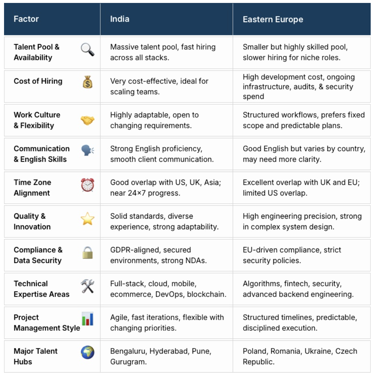Click the money bag icon for Cost of Hiring
Image resolution: width=374 pixels, height=380 pixels.
(x=87, y=82)
